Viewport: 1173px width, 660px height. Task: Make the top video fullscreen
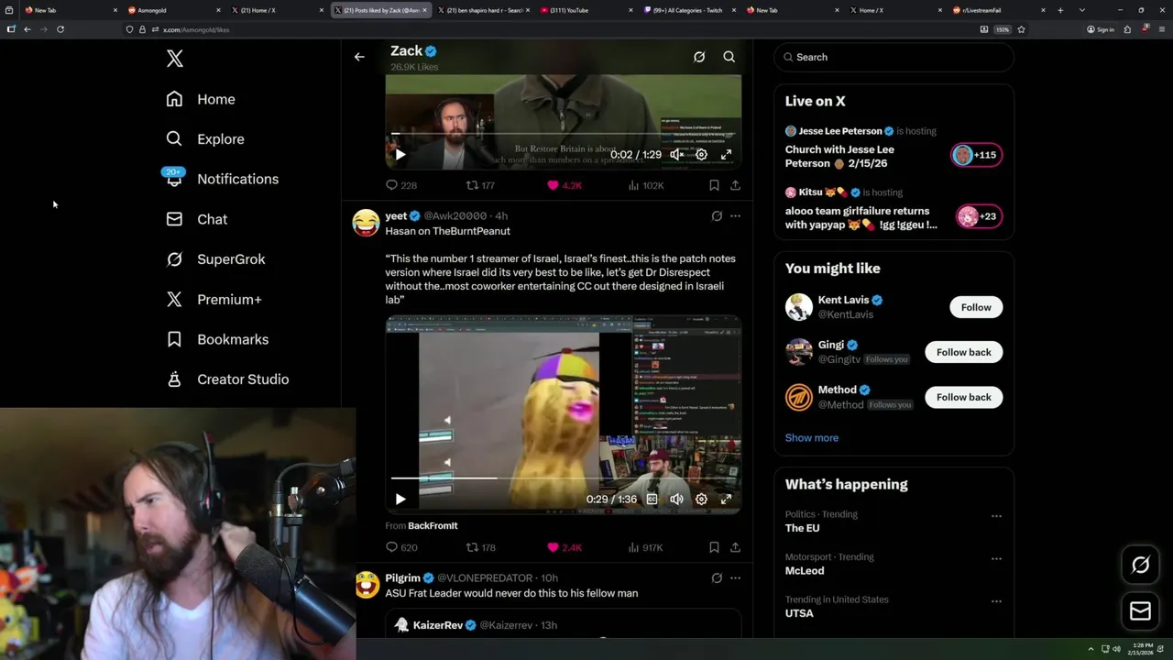726,155
